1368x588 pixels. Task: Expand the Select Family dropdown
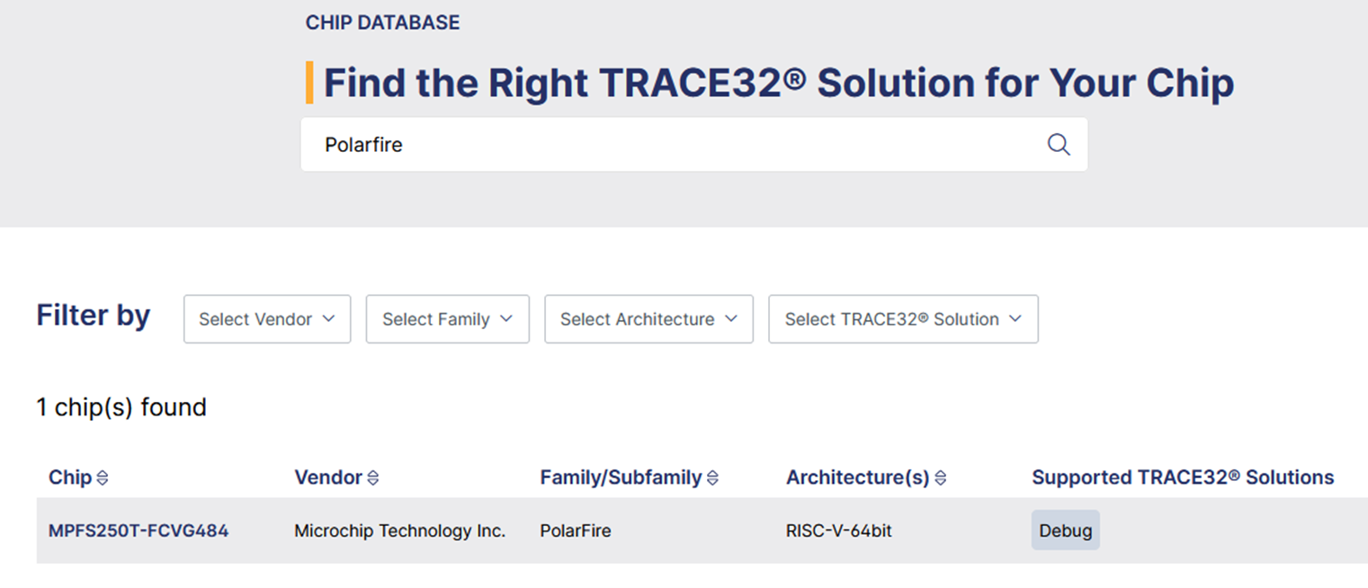[x=447, y=319]
